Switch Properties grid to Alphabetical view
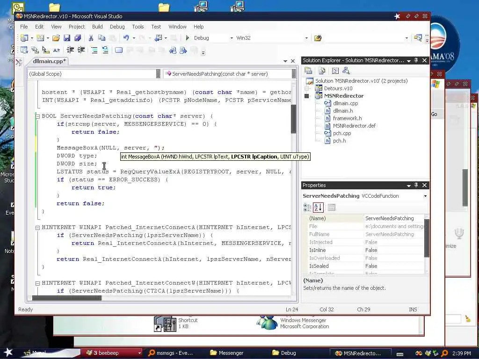 [x=318, y=208]
